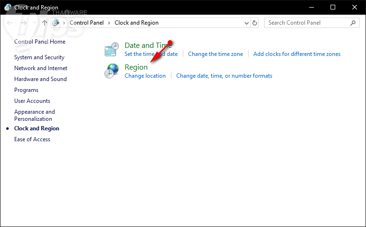Open Change date, time, or number formats

tap(224, 76)
